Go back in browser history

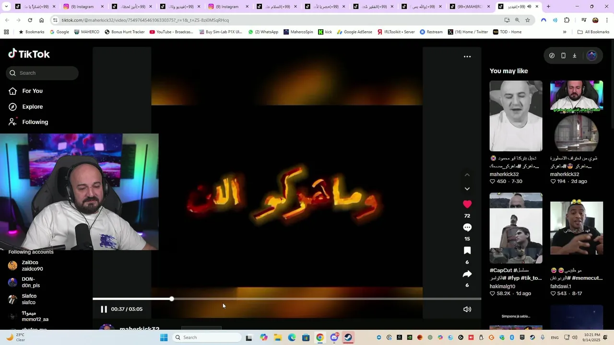[7, 20]
